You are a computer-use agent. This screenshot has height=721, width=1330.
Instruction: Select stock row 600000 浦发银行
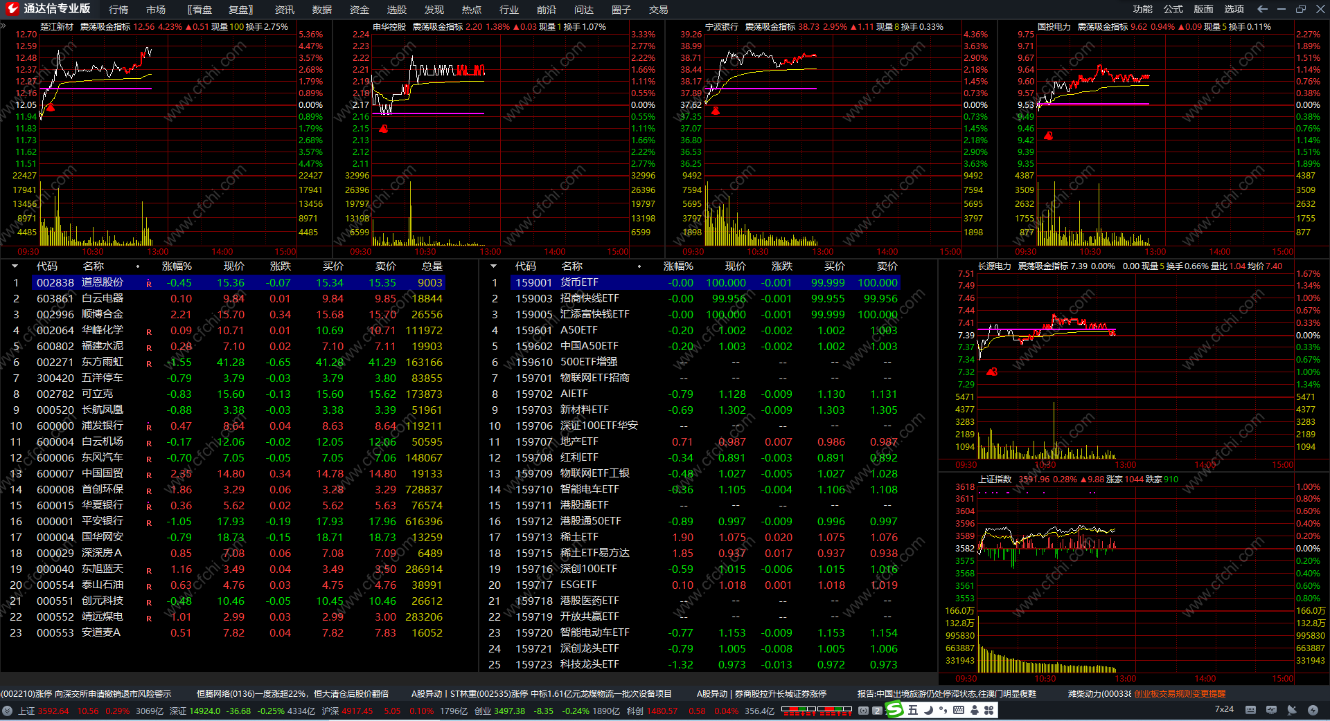coord(238,426)
